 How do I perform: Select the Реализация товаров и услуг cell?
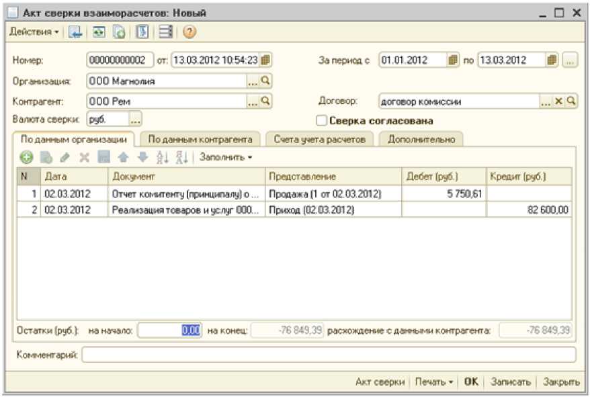tap(186, 210)
